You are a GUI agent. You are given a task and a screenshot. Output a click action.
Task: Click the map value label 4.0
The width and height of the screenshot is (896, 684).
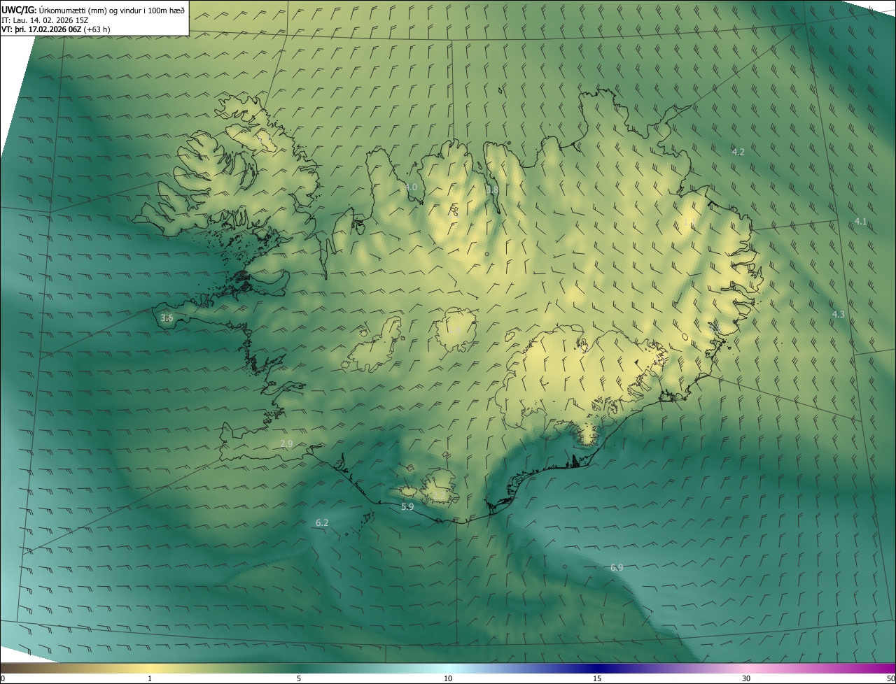click(411, 187)
